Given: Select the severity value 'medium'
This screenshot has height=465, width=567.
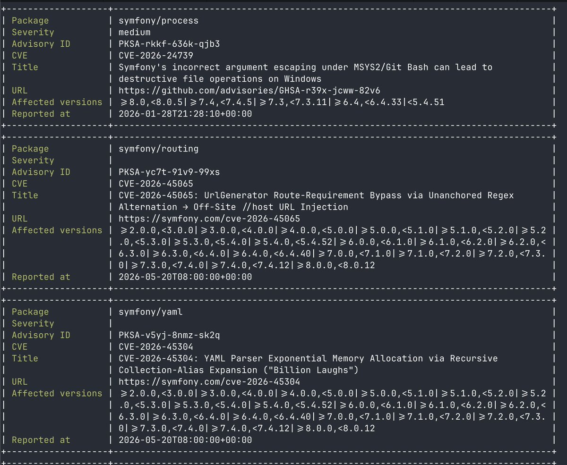Looking at the screenshot, I should pos(135,32).
